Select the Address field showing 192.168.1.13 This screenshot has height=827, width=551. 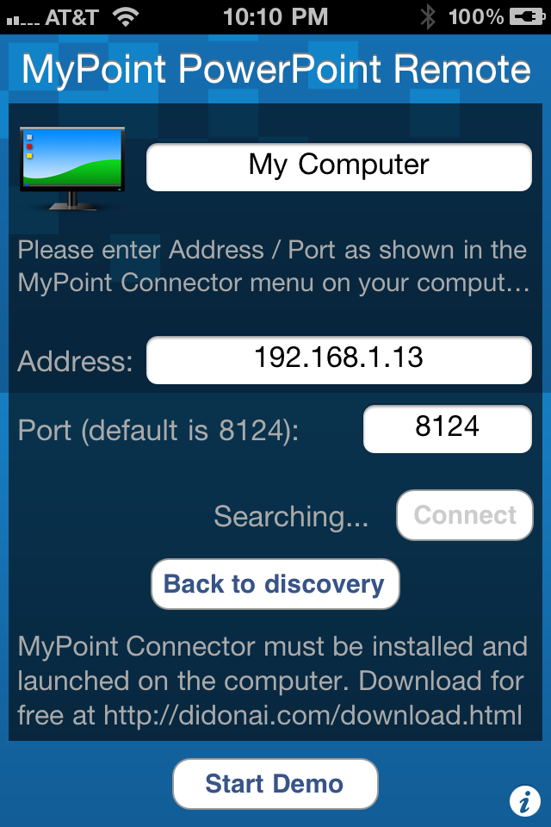(x=339, y=360)
